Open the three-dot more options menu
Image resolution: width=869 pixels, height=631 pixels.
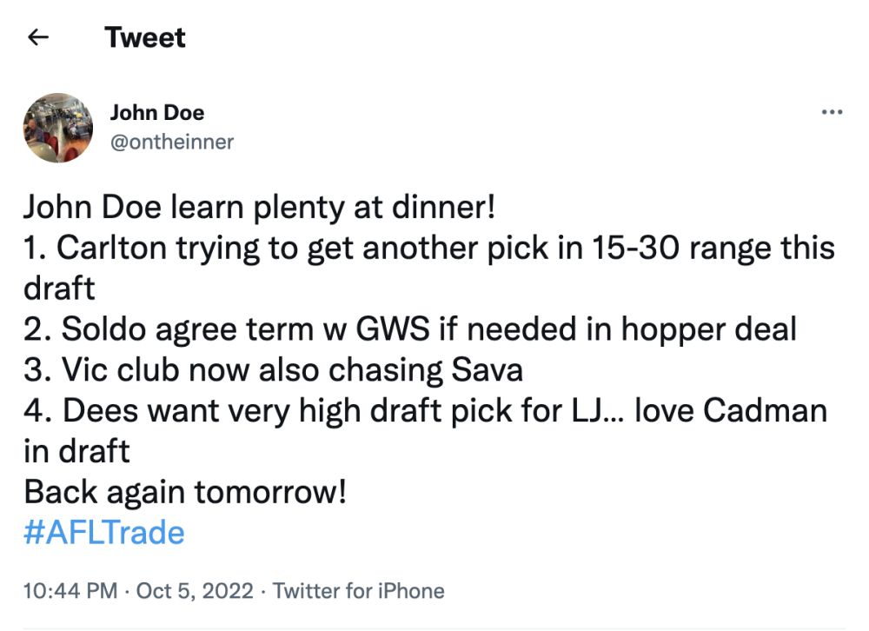832,113
